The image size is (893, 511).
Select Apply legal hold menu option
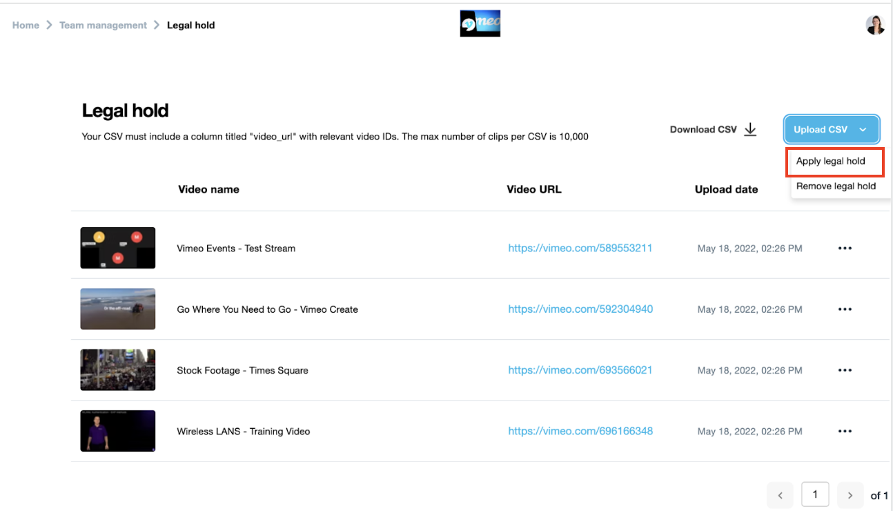click(830, 161)
